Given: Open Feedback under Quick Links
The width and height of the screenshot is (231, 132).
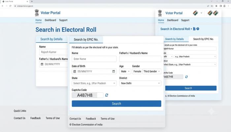Looking at the screenshot, I should pos(36,118).
